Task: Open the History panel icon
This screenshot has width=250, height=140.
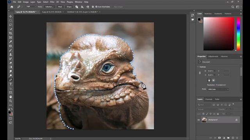Action: 193,15
